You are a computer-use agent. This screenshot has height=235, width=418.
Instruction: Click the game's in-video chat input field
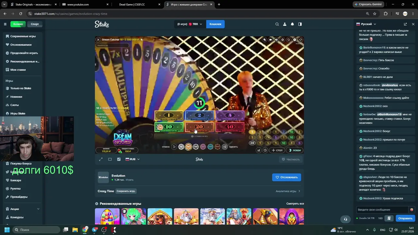click(113, 45)
